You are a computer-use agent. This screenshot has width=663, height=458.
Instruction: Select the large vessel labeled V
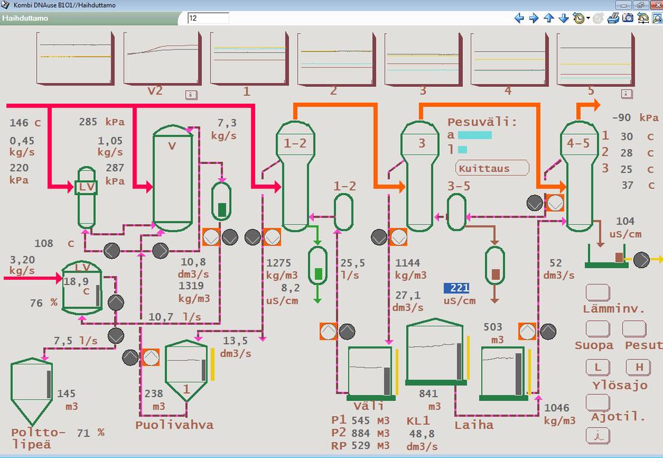172,178
